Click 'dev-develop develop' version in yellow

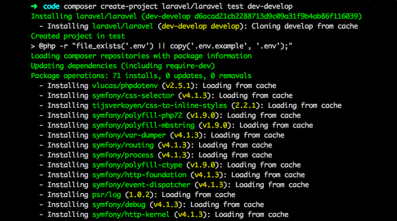pos(200,26)
